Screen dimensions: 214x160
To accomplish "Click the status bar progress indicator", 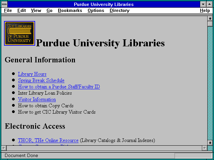I will point(193,156).
